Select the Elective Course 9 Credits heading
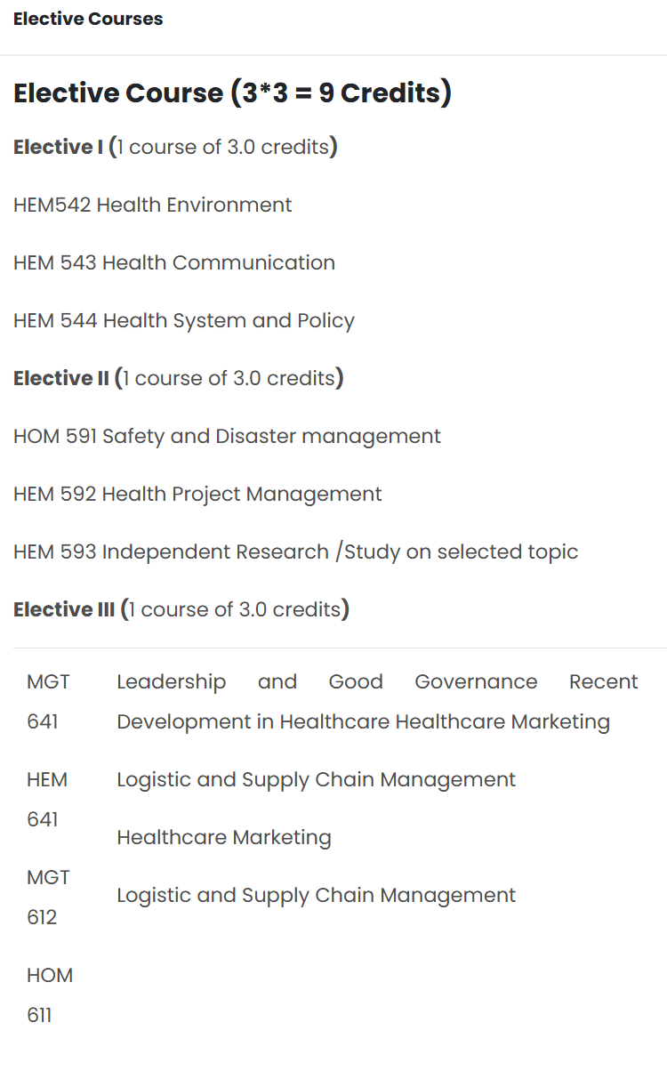The image size is (667, 1087). click(x=232, y=93)
